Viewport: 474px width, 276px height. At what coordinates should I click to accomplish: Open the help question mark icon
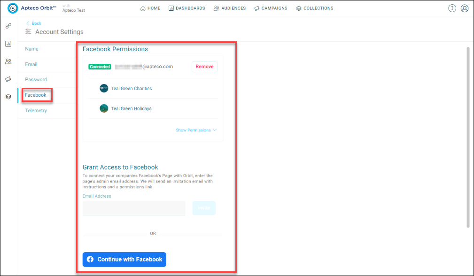[452, 8]
